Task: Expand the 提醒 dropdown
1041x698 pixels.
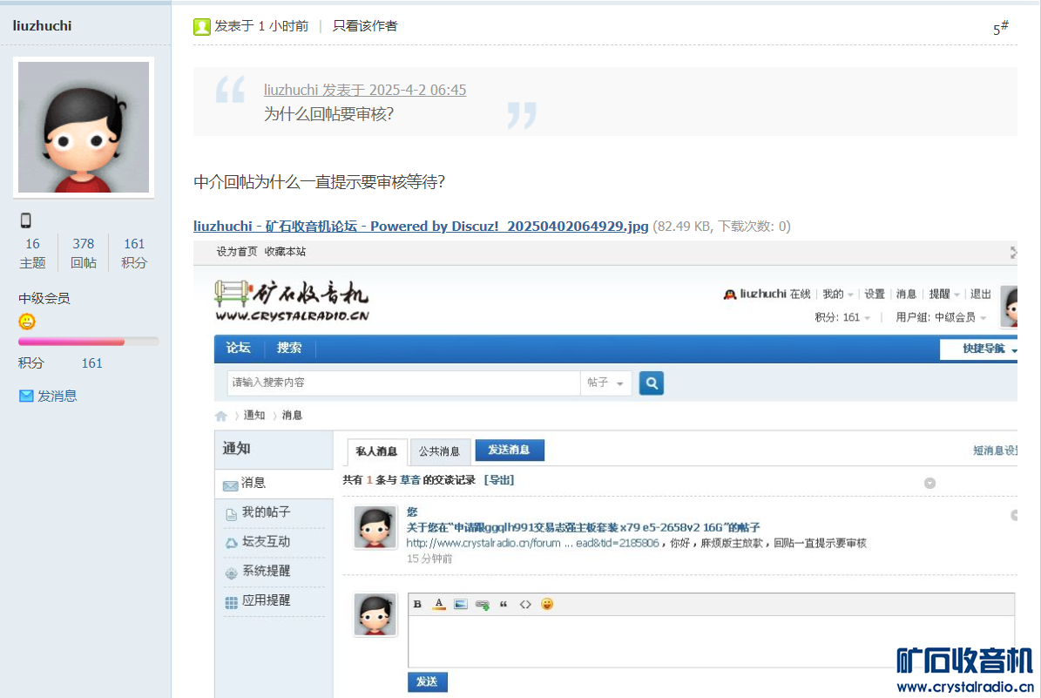Action: [x=943, y=295]
